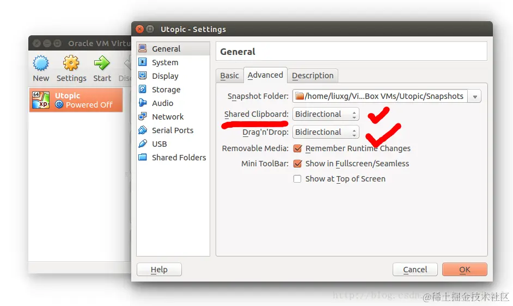Expand Snapshot Folder dropdown arrow
Screen dimensions: 513x306
pyautogui.click(x=475, y=96)
